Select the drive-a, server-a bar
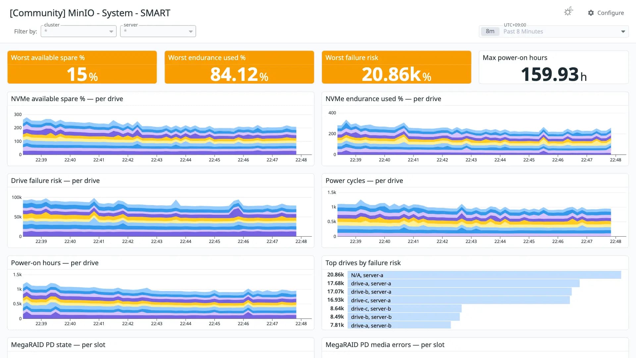This screenshot has height=358, width=636. pyautogui.click(x=463, y=283)
